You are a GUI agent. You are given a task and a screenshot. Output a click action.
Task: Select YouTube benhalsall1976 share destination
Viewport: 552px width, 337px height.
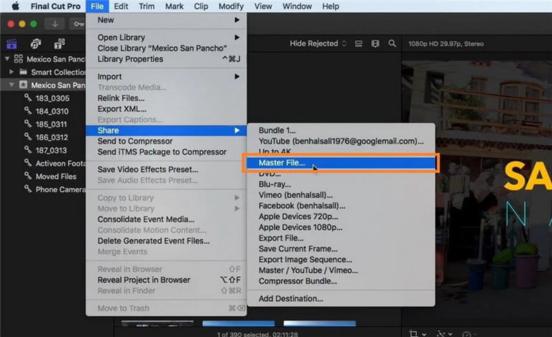coord(341,141)
